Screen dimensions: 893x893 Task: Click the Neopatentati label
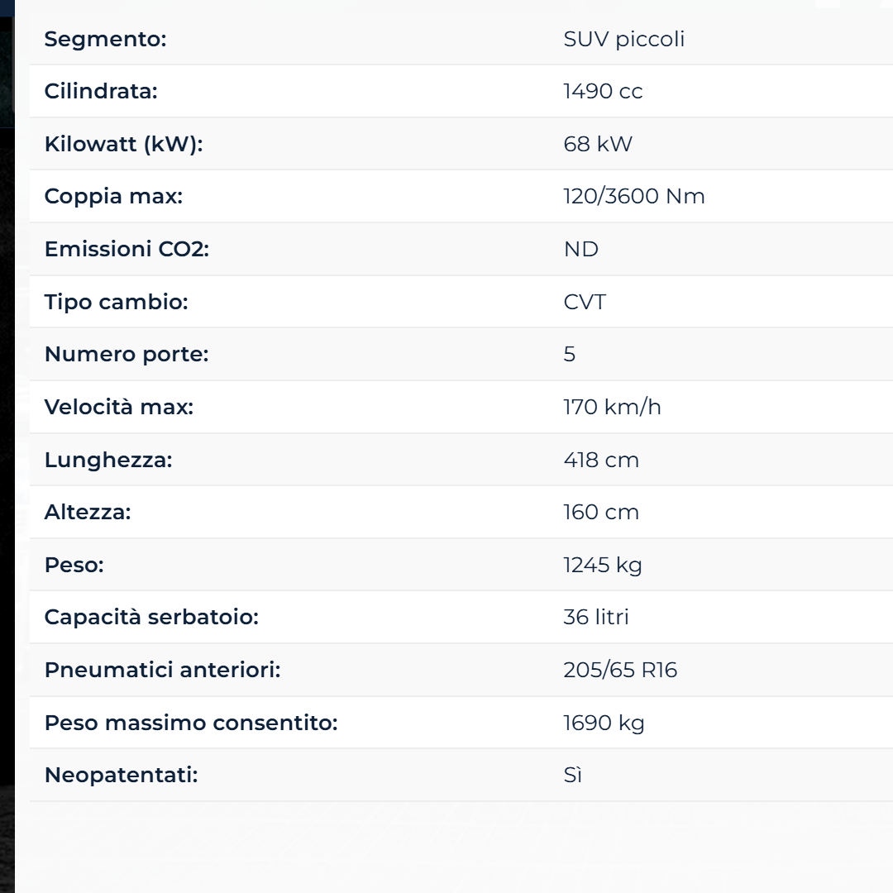(121, 776)
